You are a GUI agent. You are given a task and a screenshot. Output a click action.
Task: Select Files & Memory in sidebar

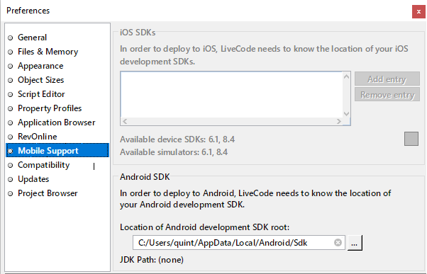[x=48, y=52]
